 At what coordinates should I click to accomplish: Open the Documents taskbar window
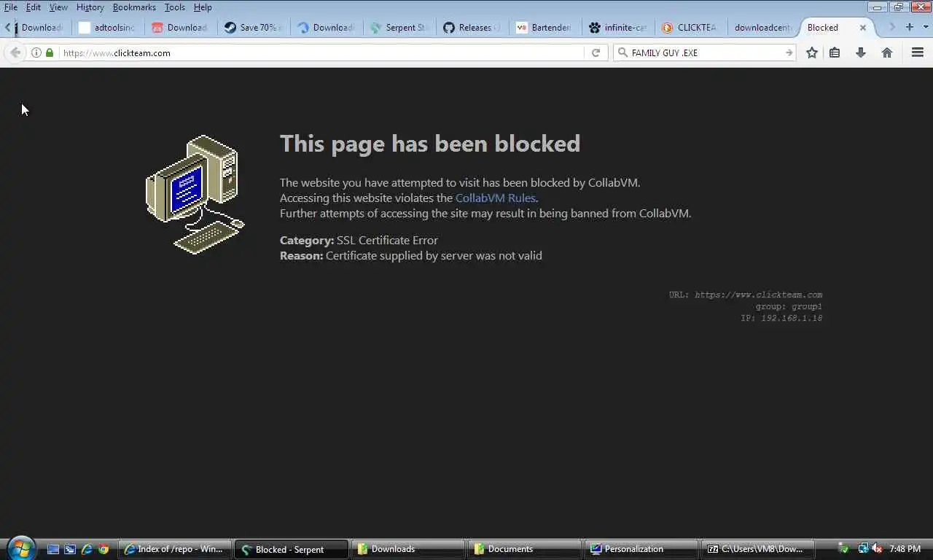(524, 549)
